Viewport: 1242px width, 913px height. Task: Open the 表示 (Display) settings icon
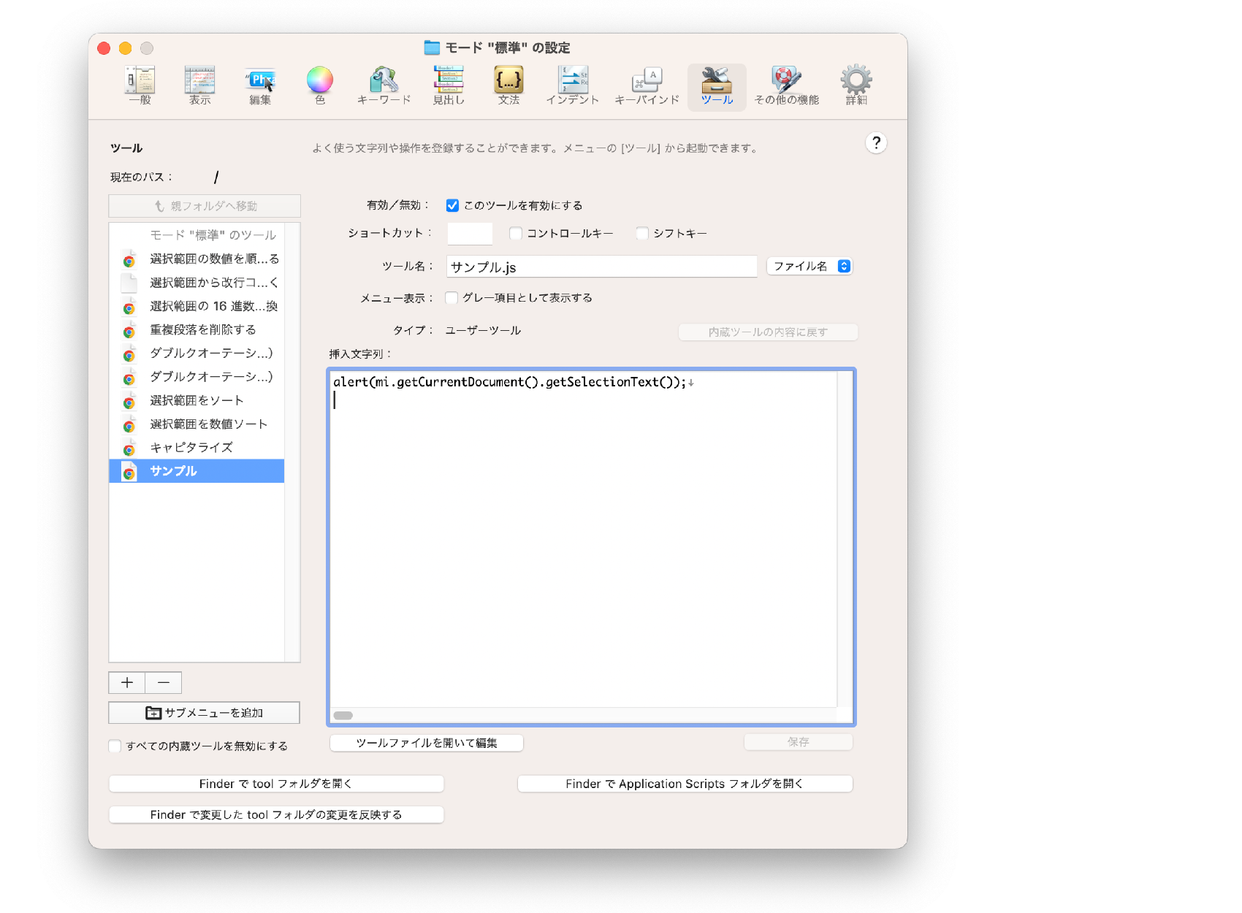pyautogui.click(x=199, y=80)
